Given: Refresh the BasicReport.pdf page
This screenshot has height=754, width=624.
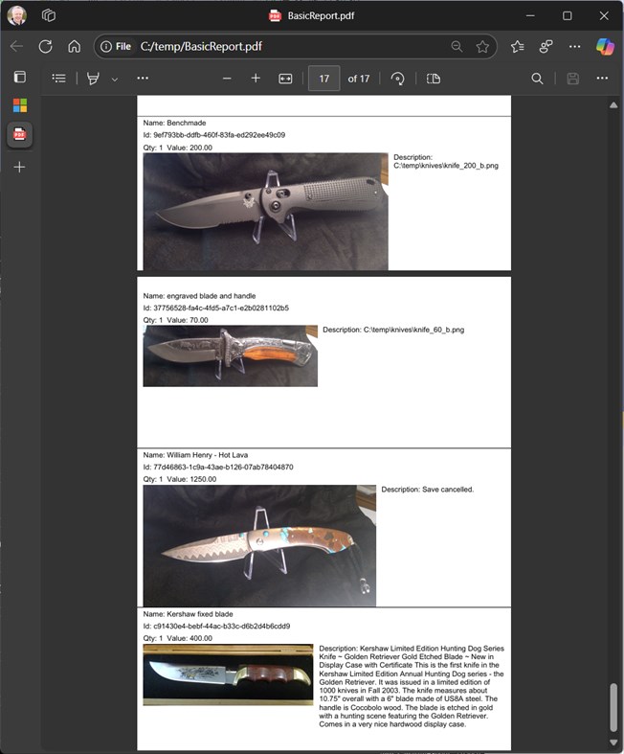Looking at the screenshot, I should 46,47.
